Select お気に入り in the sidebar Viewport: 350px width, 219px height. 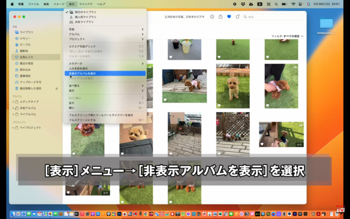36,57
